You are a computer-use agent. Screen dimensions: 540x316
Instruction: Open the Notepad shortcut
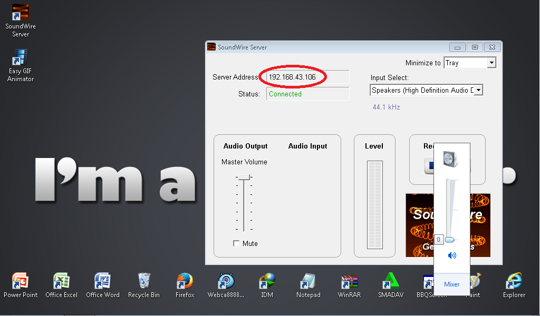click(x=308, y=285)
